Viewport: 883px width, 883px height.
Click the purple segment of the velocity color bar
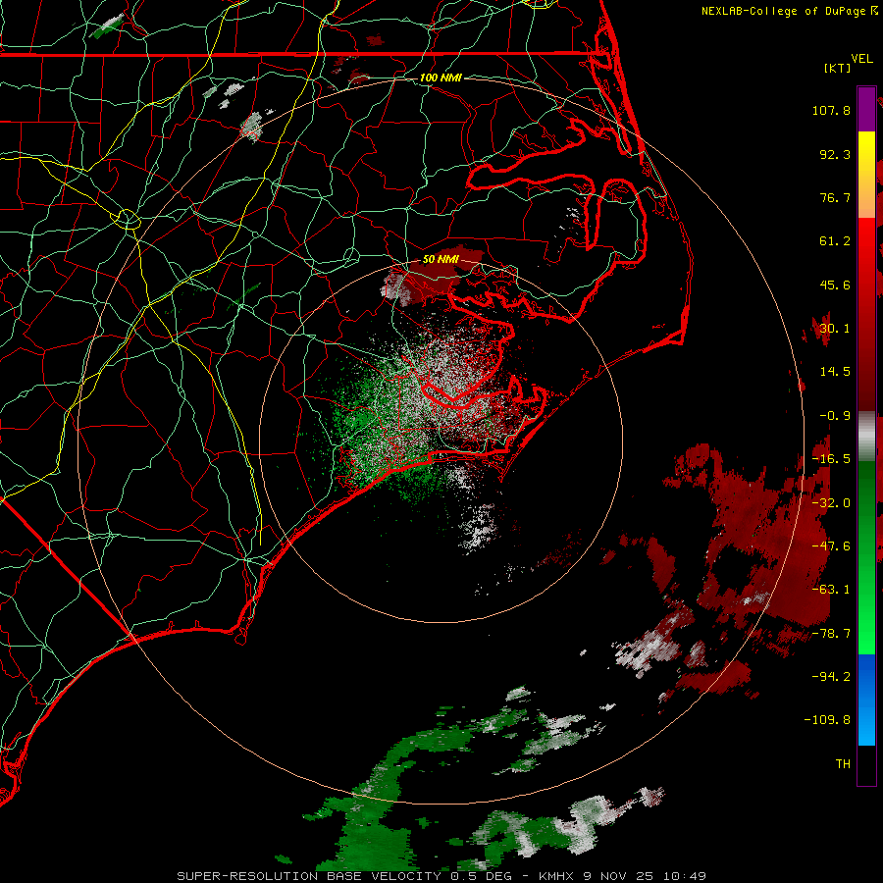click(x=866, y=109)
